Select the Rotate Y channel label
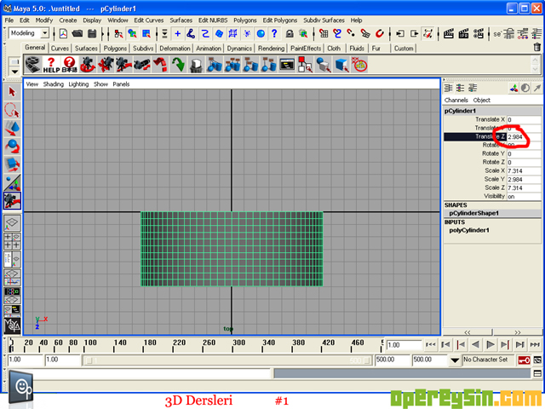Viewport: 545px width, 409px height. coord(493,153)
